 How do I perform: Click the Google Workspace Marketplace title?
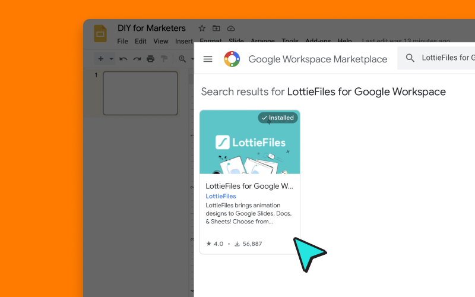click(x=318, y=59)
